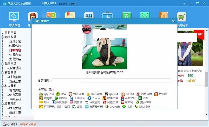Select 所有商品 in the category tree
This screenshot has height=127, width=209.
pos(10,32)
